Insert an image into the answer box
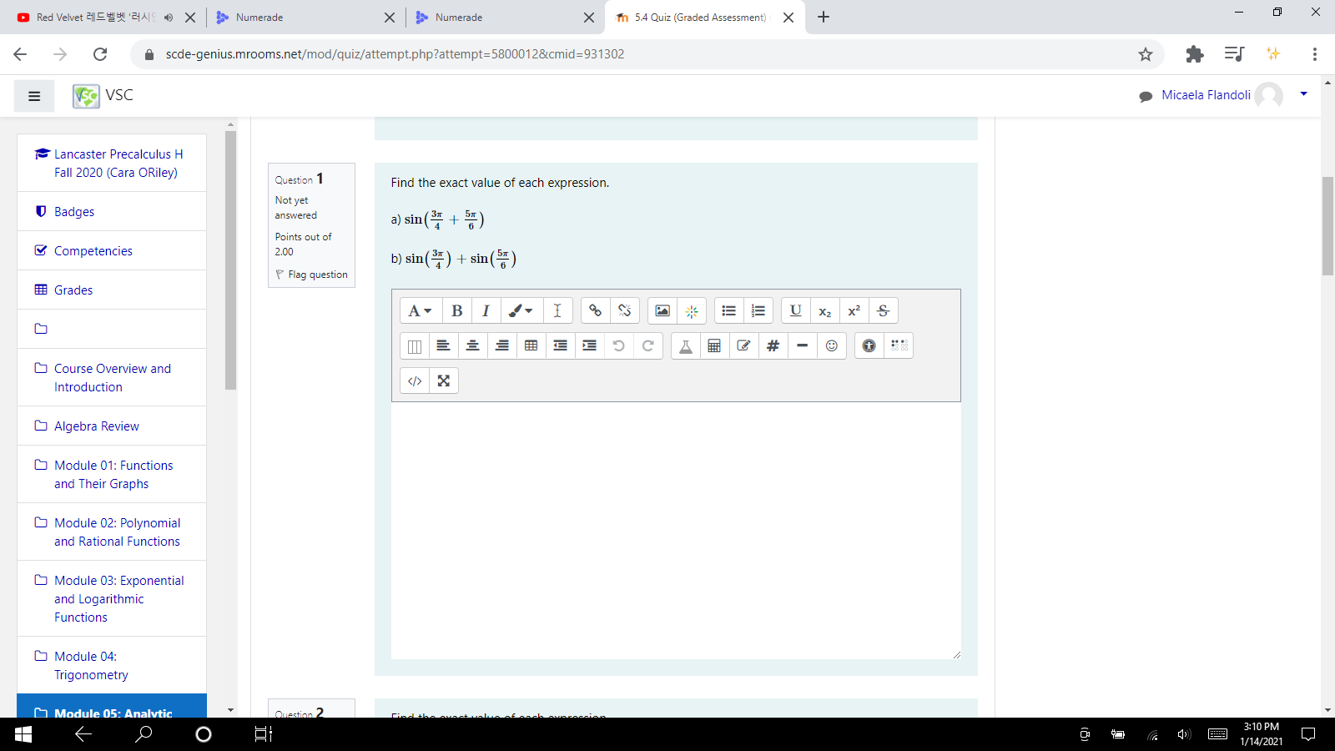The width and height of the screenshot is (1335, 751). pos(662,310)
